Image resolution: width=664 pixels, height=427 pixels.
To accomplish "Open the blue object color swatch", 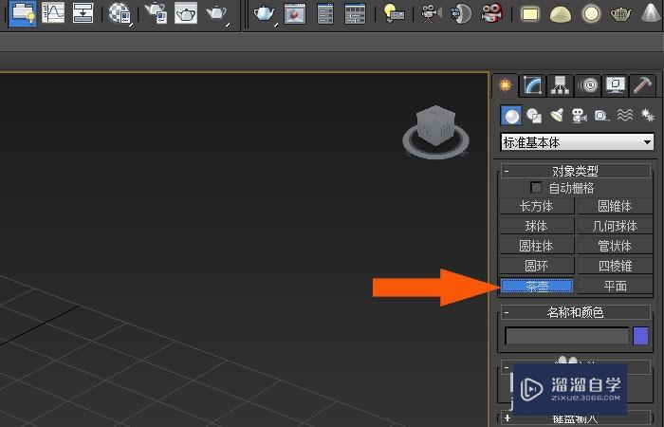I will 640,336.
